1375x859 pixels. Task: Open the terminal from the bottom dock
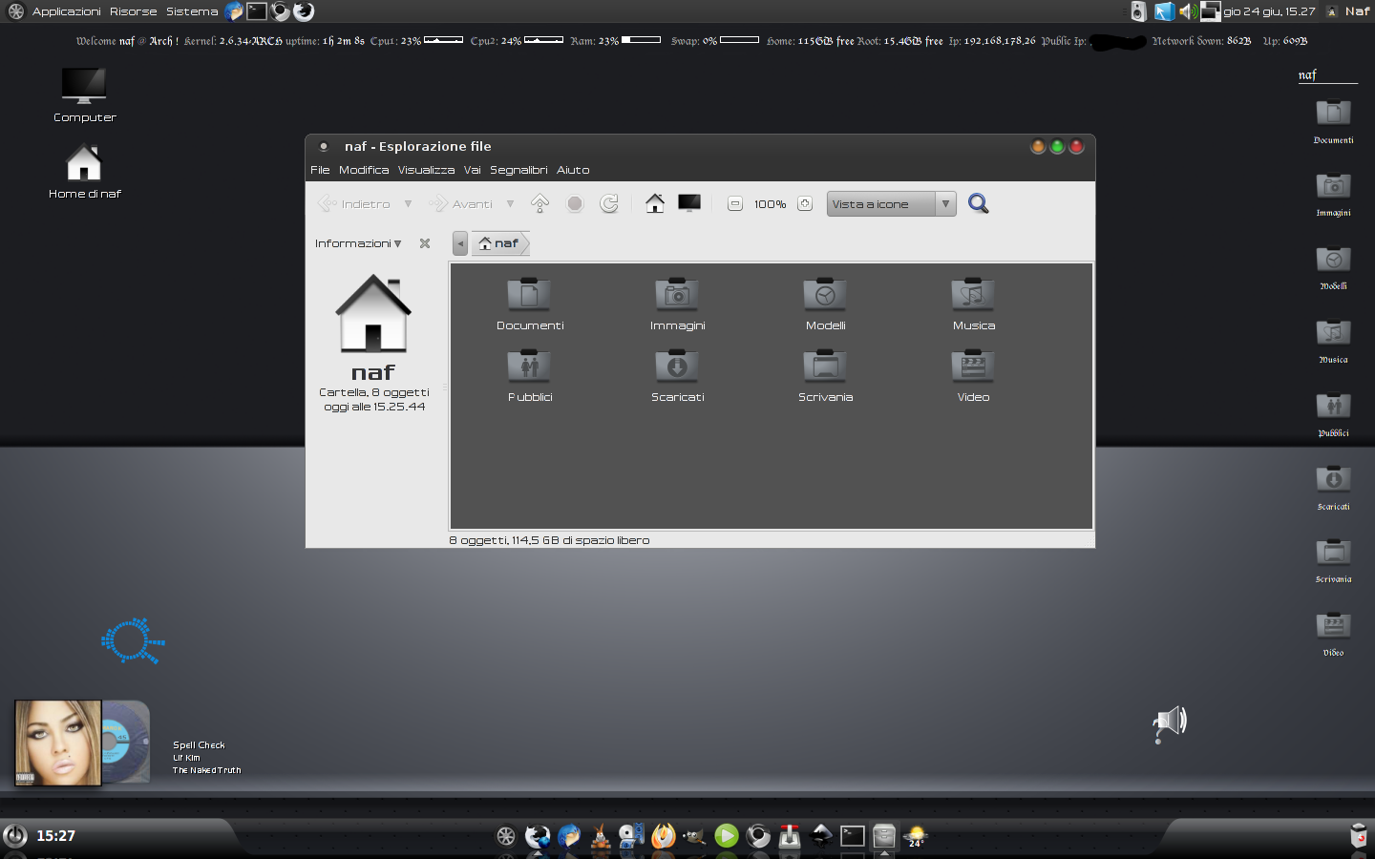tap(853, 837)
